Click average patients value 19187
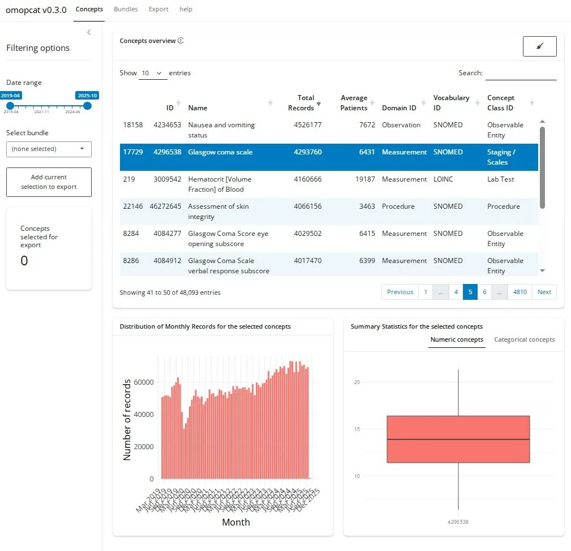Screen dimensions: 571x551 point(365,179)
